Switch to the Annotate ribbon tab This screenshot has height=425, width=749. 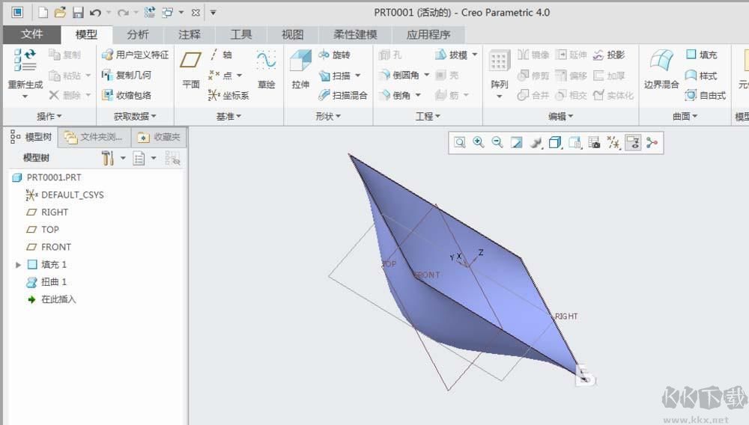pyautogui.click(x=189, y=34)
